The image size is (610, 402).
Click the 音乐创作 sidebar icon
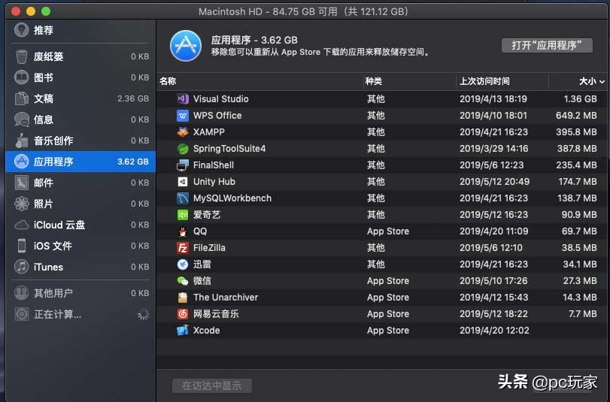pos(21,141)
